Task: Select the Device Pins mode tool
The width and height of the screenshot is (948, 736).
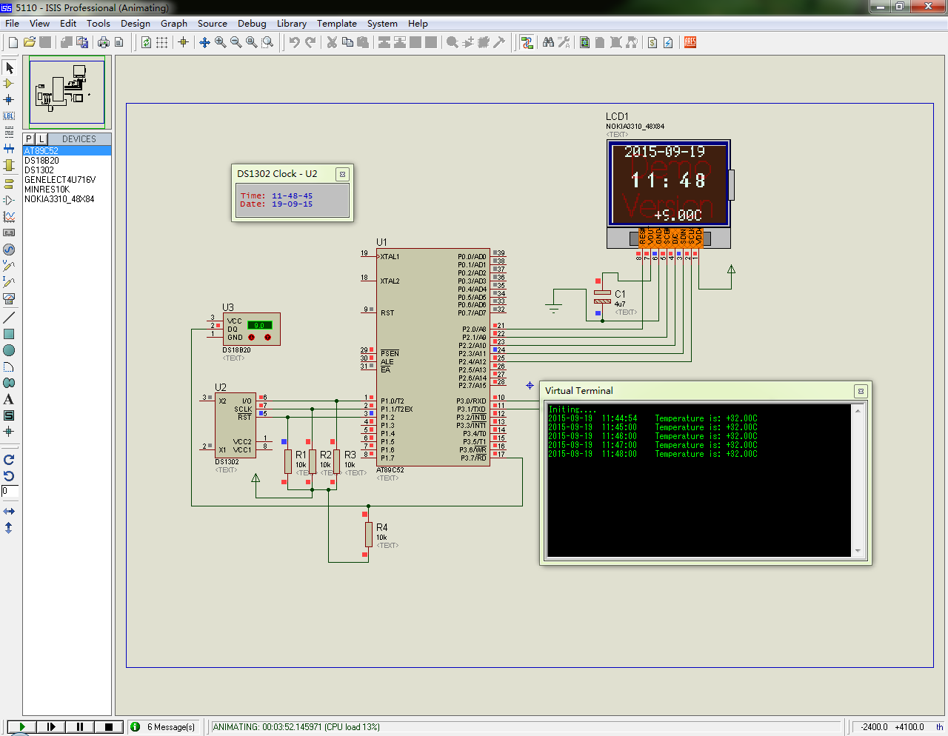Action: 9,200
